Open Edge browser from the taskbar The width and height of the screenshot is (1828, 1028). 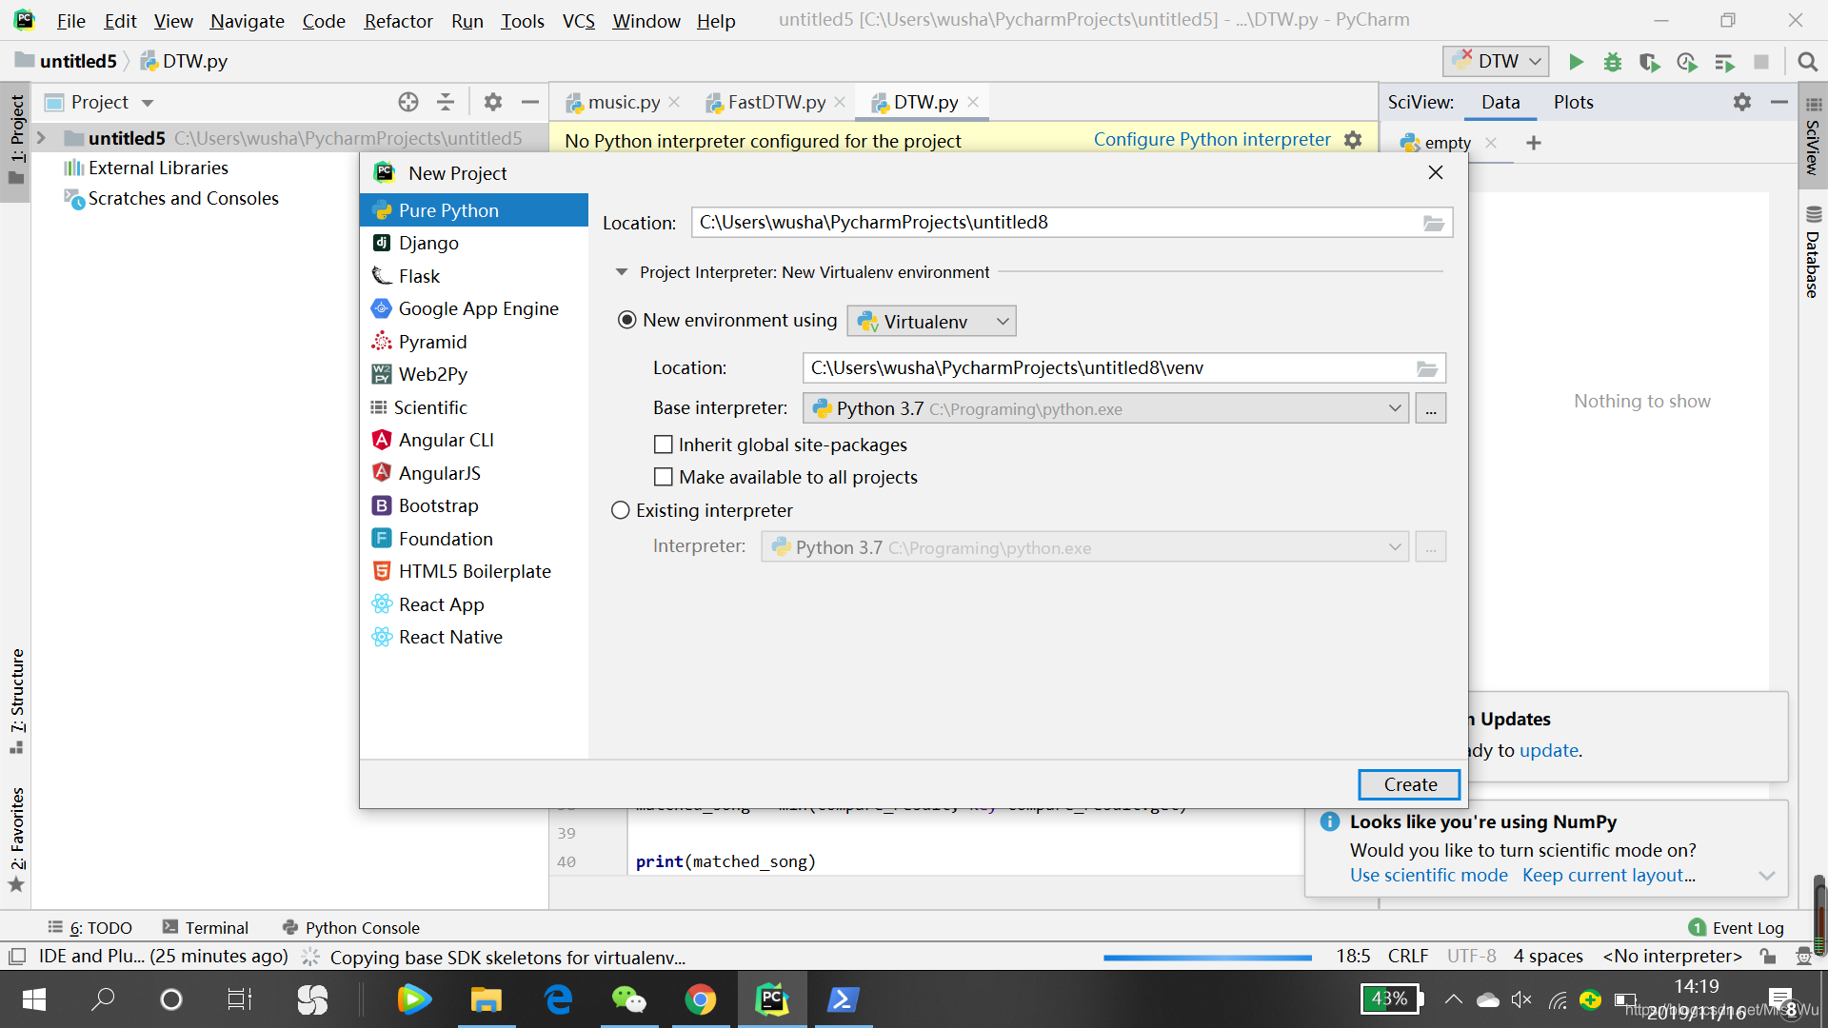click(558, 999)
